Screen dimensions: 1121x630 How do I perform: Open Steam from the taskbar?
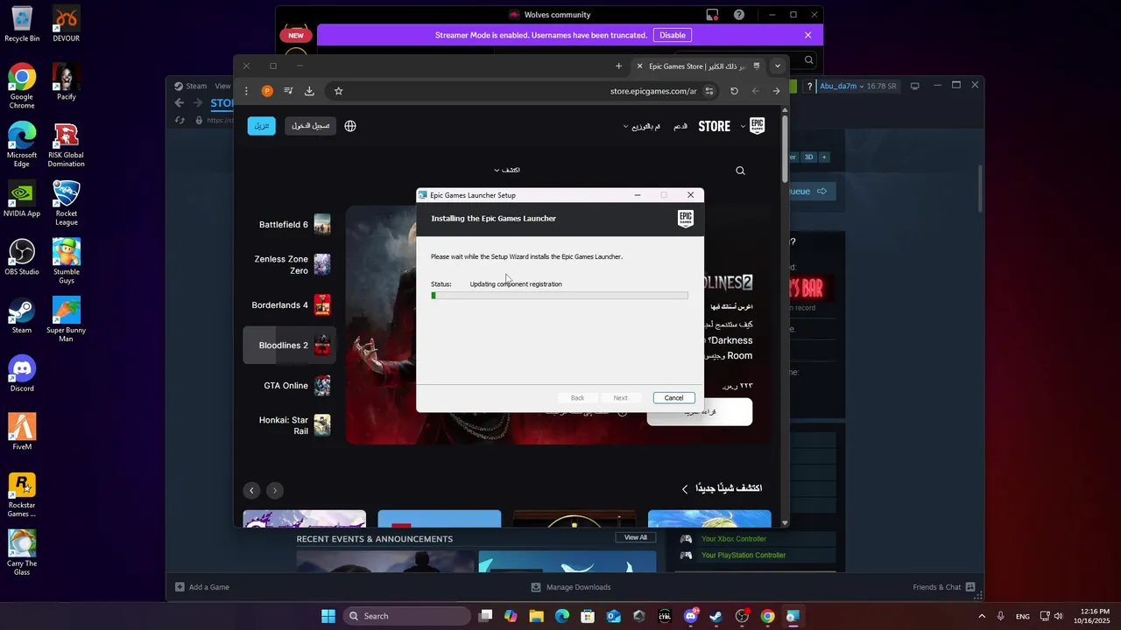[x=716, y=616]
